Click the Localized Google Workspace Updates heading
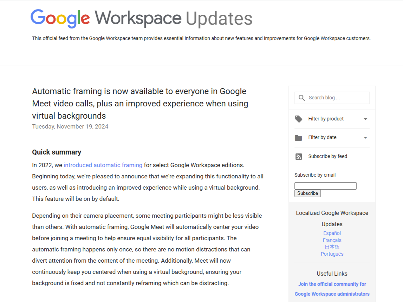Screen dimensions: 403x302 (332, 218)
